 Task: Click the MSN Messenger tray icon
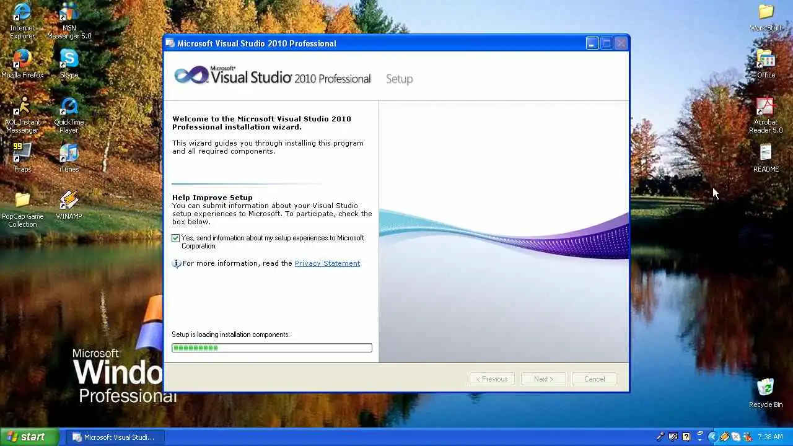coord(748,437)
